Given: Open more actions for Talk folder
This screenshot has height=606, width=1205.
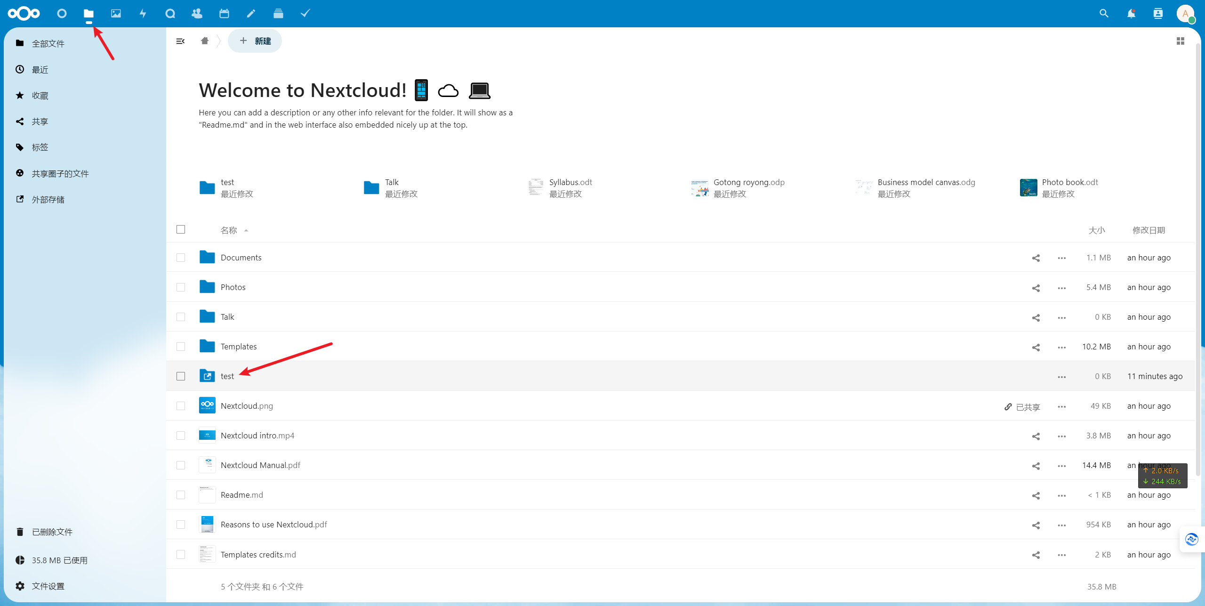Looking at the screenshot, I should (x=1061, y=317).
